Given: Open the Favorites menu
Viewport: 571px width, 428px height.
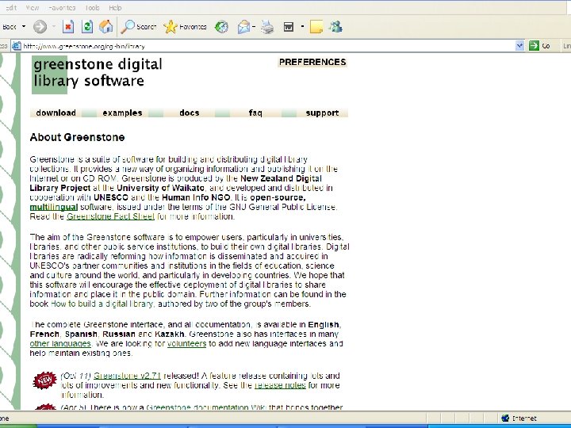Looking at the screenshot, I should [x=62, y=7].
